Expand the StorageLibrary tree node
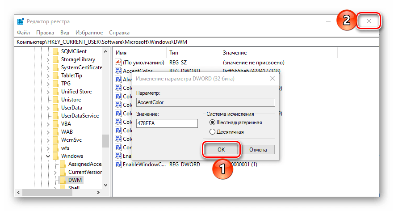The image size is (394, 211). tap(48, 59)
